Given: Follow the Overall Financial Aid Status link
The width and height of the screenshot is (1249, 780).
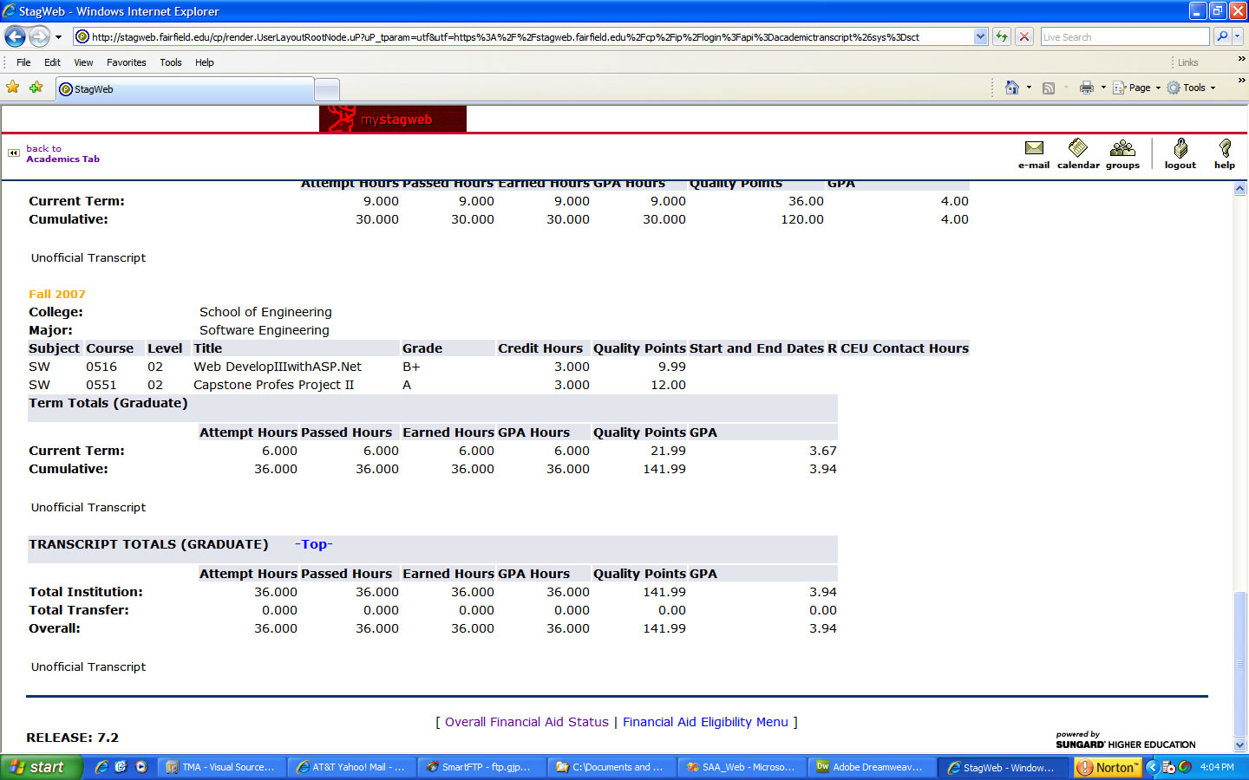Looking at the screenshot, I should click(526, 722).
